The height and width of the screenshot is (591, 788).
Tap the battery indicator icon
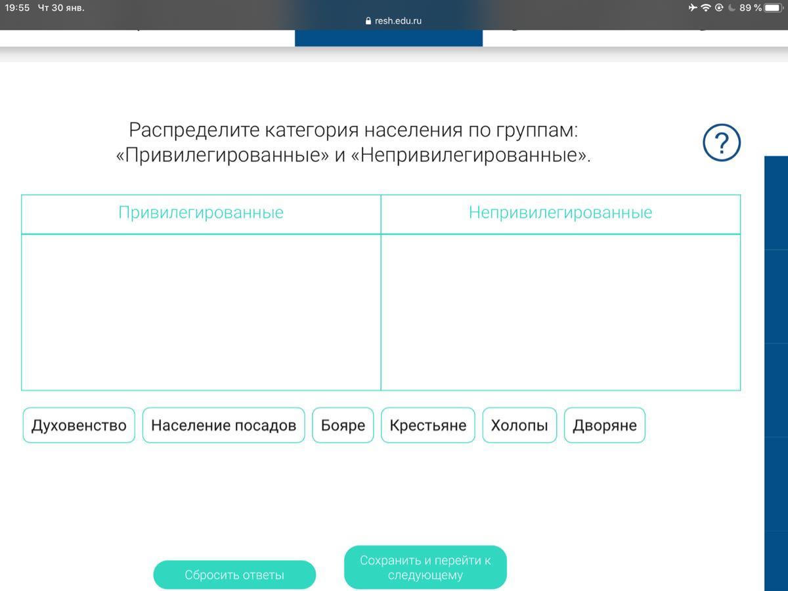click(x=774, y=8)
